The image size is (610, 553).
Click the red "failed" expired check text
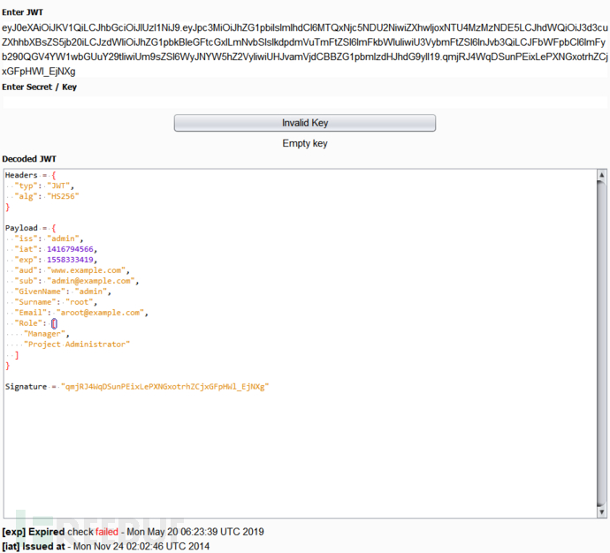(x=108, y=533)
